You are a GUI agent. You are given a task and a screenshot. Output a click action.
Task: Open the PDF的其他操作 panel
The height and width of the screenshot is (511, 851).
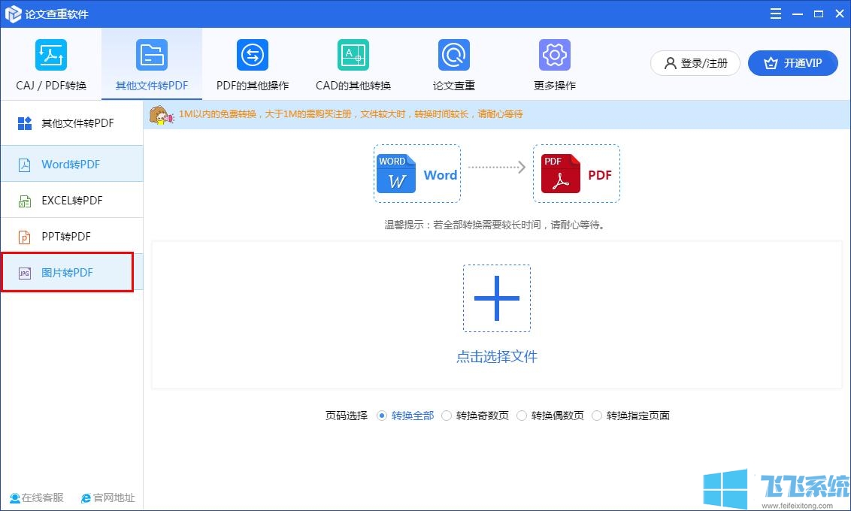click(x=252, y=63)
